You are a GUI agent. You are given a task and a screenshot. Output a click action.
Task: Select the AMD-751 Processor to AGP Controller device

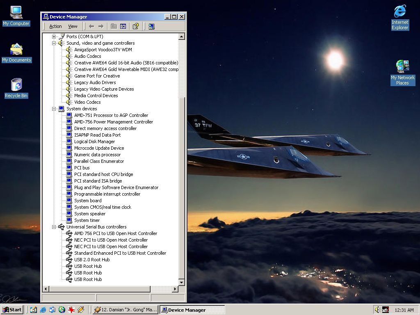(x=111, y=115)
